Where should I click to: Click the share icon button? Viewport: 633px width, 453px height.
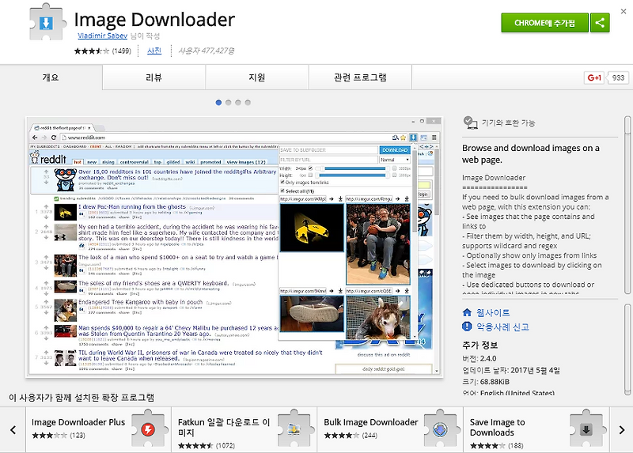click(x=600, y=23)
